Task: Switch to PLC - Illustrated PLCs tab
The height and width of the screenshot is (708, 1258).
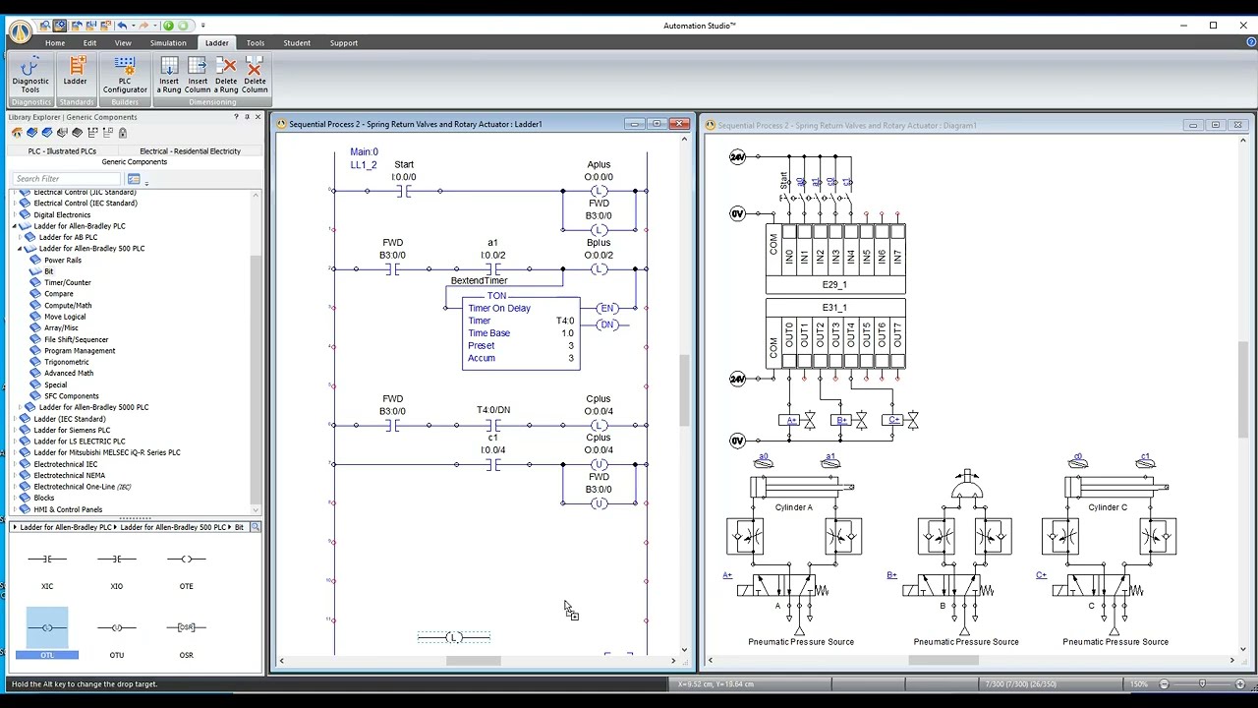Action: point(62,151)
